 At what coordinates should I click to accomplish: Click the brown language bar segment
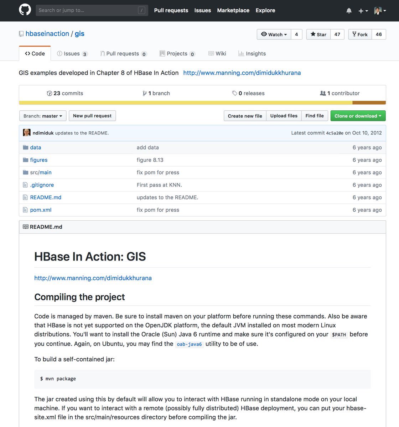(x=369, y=103)
